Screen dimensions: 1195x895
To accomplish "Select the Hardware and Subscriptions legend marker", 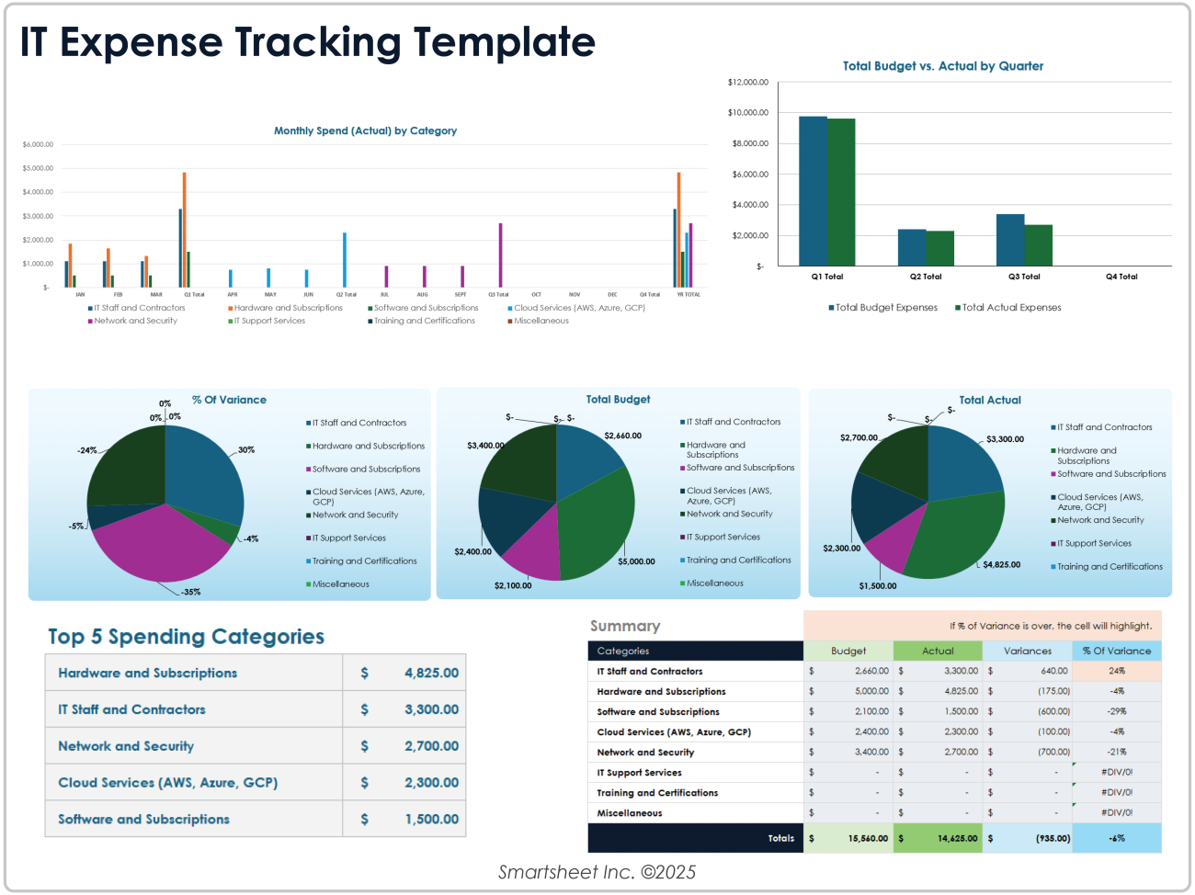I will 228,308.
